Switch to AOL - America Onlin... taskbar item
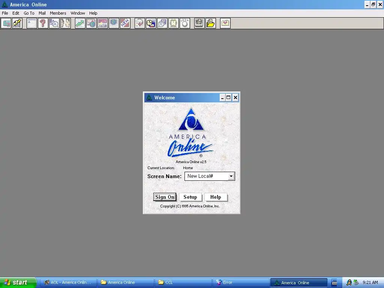This screenshot has height=288, width=384. point(68,283)
